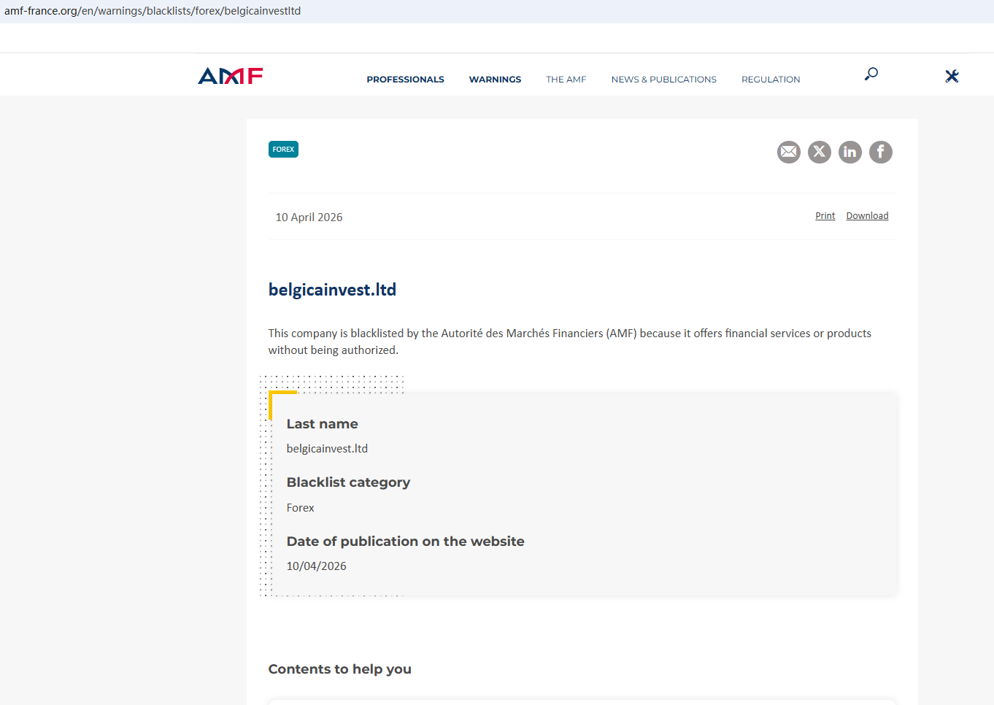Image resolution: width=994 pixels, height=705 pixels.
Task: Expand News & Publications menu
Action: (663, 80)
